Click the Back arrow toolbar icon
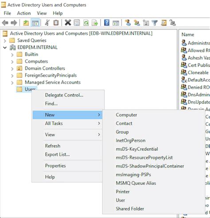This screenshot has height=218, width=210. click(x=5, y=23)
